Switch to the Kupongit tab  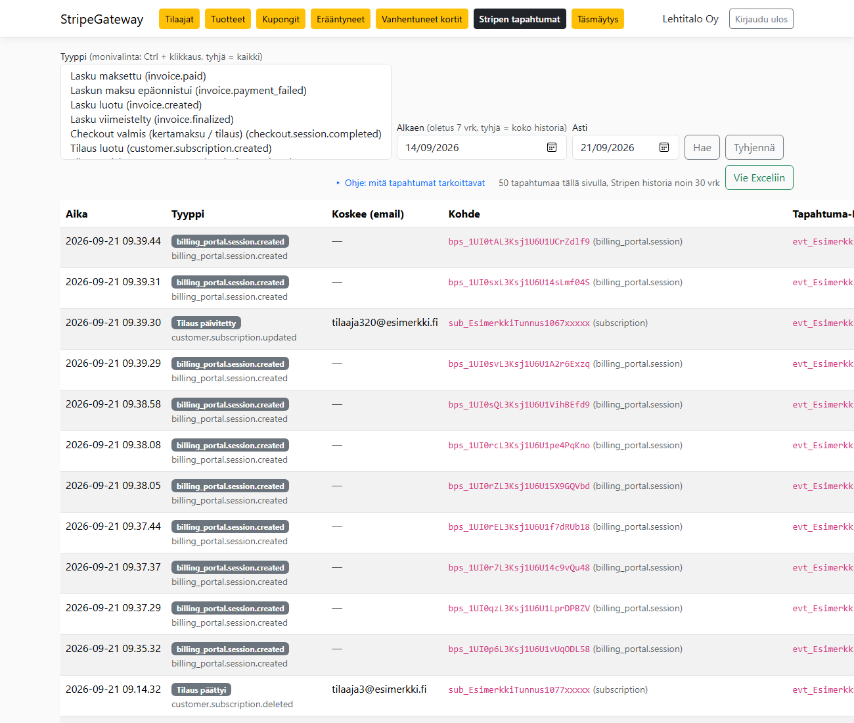coord(281,19)
